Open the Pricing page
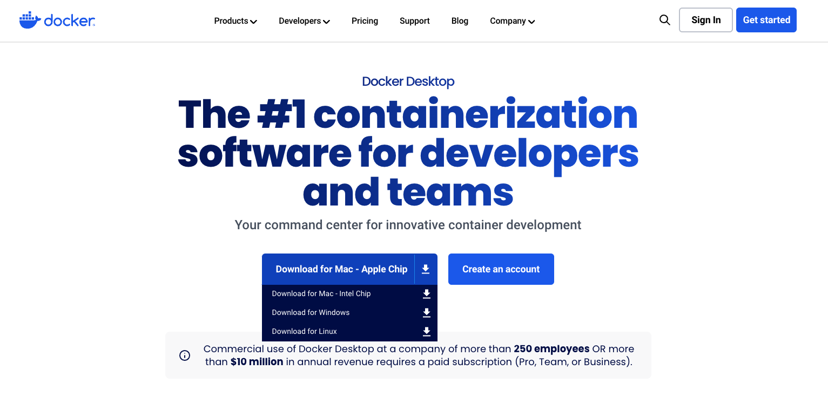 coord(365,21)
